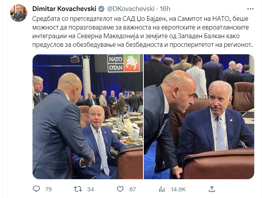This screenshot has height=198, width=262.
Task: Click the last line of tweet text
Action: (x=142, y=45)
